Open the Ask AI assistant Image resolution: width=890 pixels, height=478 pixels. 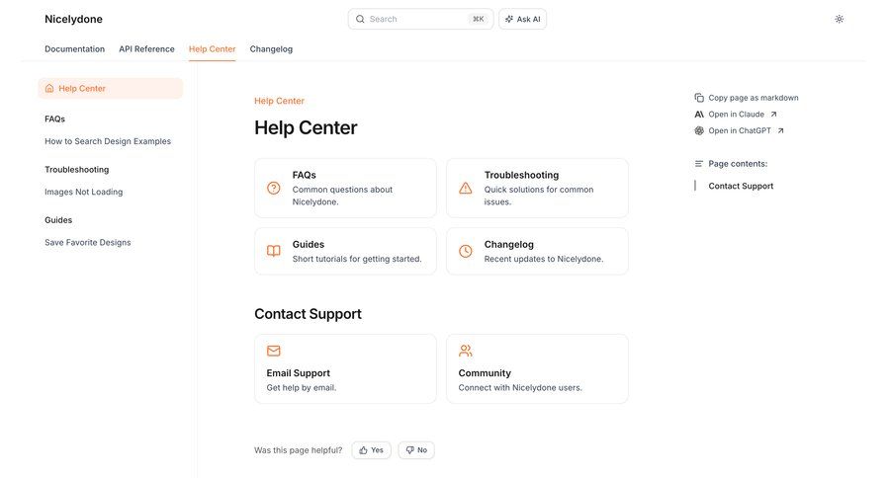[522, 19]
